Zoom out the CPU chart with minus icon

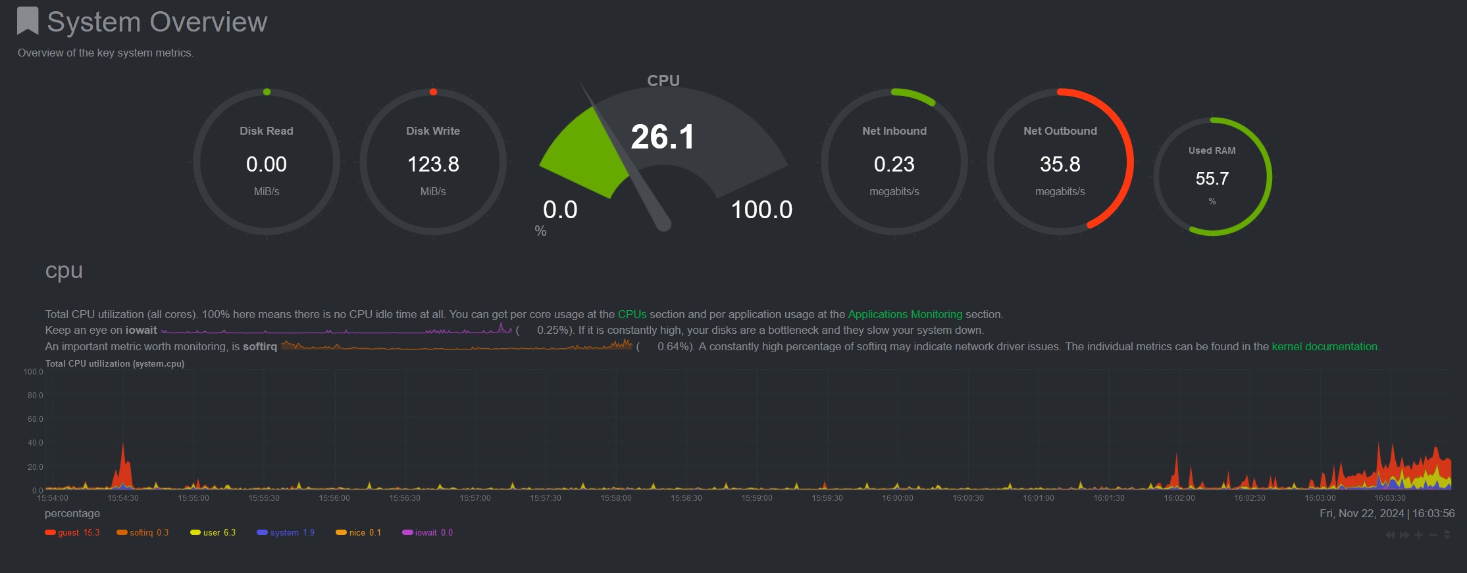click(x=1433, y=535)
